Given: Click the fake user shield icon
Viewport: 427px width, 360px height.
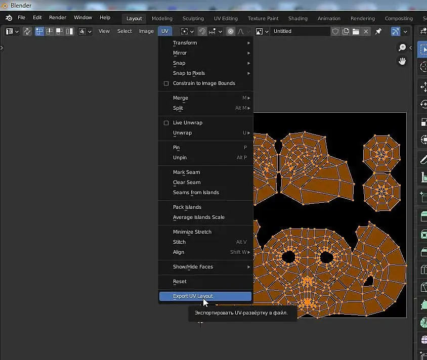Looking at the screenshot, I should [335, 31].
